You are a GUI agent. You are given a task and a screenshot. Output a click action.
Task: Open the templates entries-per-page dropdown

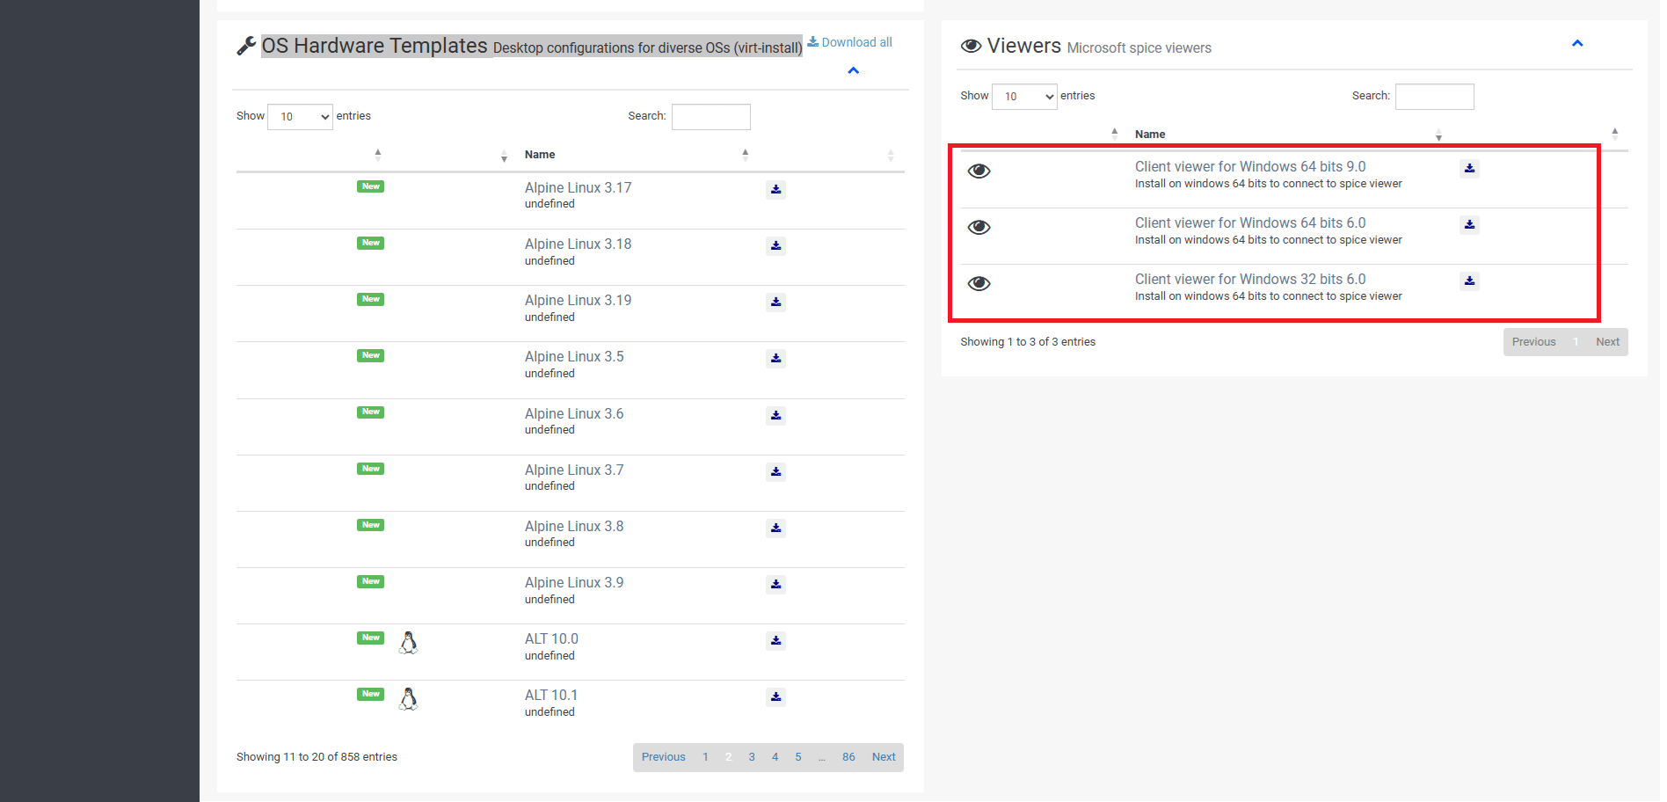point(300,117)
